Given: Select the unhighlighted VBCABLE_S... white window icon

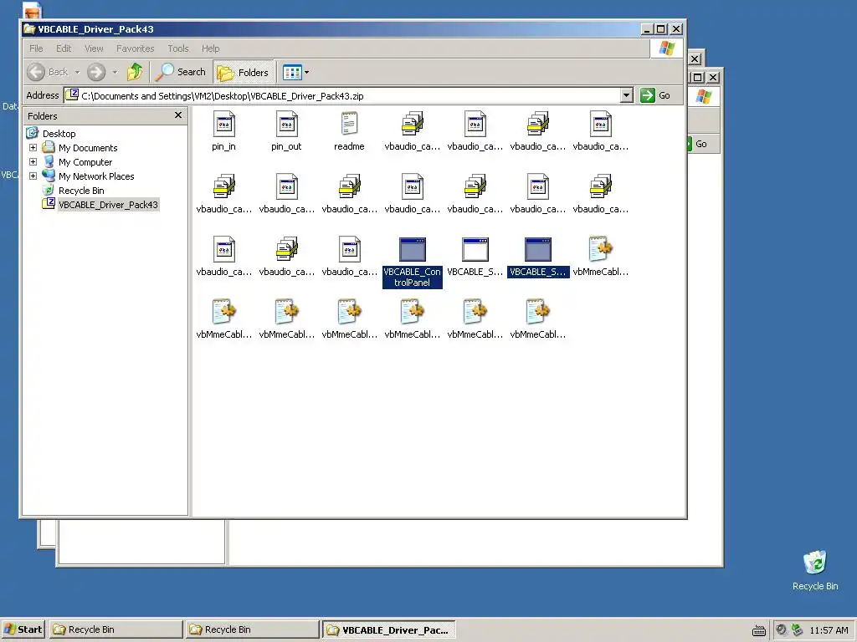Looking at the screenshot, I should 475,257.
